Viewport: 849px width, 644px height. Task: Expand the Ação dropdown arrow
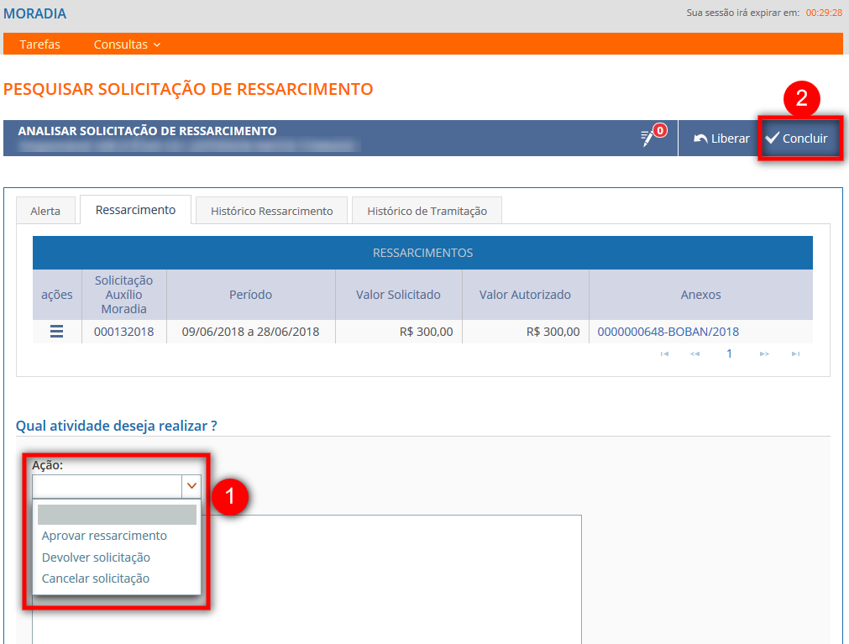pos(192,486)
